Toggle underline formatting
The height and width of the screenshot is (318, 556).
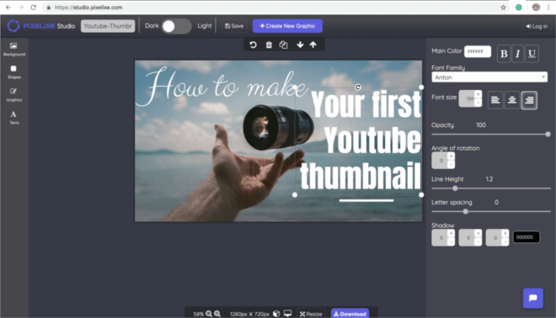tap(532, 54)
